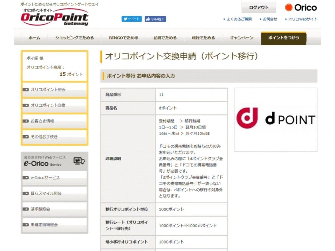Click the 会員さま向けWebサービス caption
The width and height of the screenshot is (335, 251).
click(45, 157)
